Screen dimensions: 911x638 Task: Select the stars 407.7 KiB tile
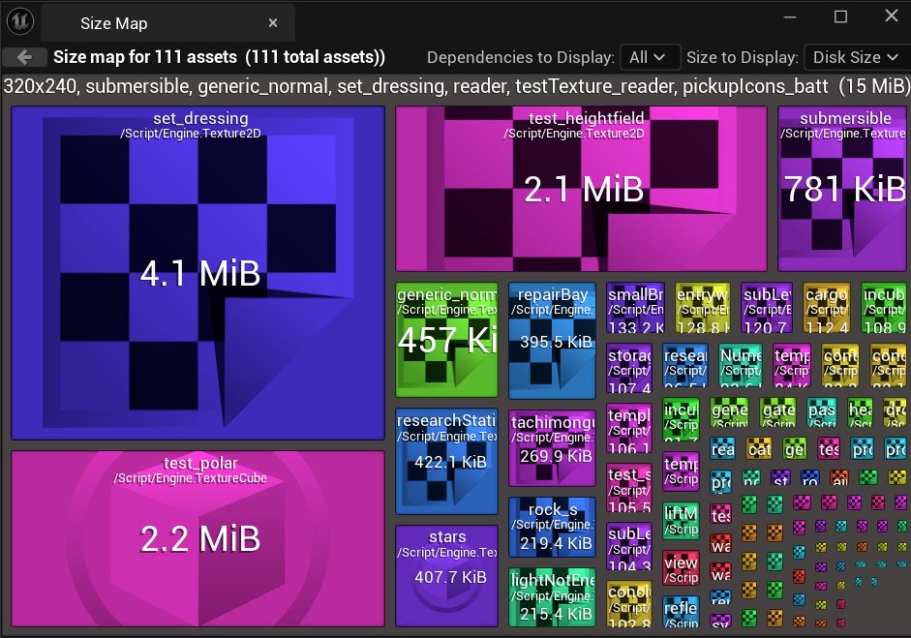pyautogui.click(x=446, y=576)
